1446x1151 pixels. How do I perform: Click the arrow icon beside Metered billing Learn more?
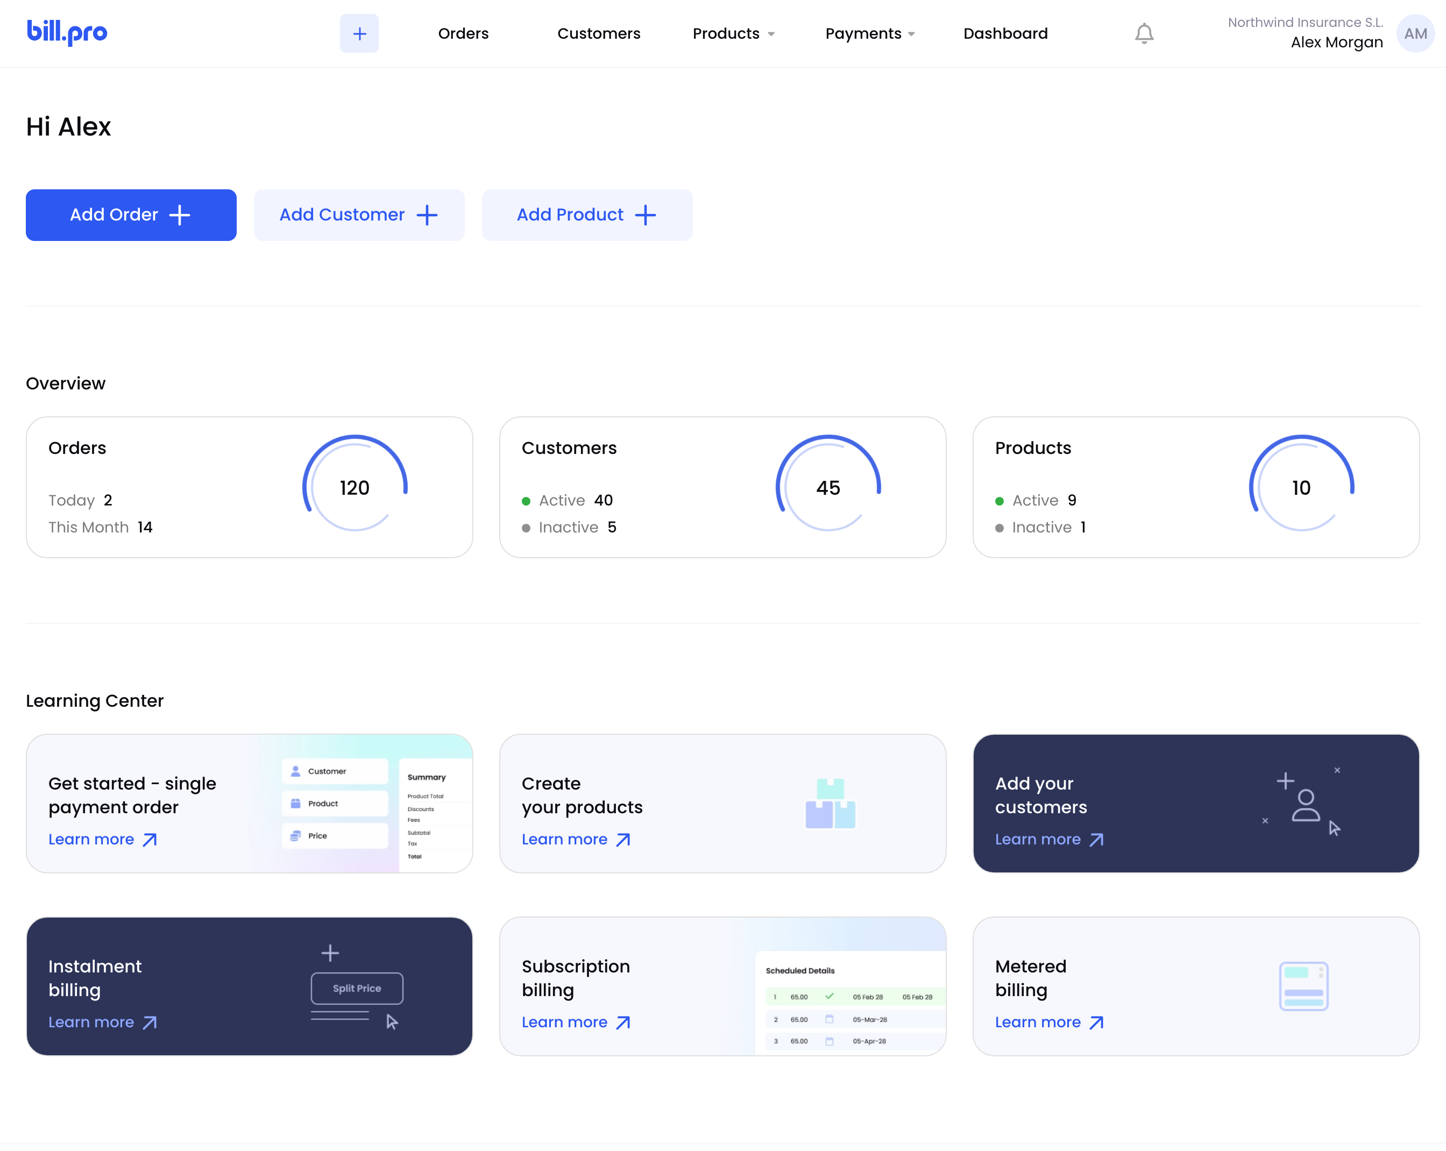(x=1096, y=1023)
